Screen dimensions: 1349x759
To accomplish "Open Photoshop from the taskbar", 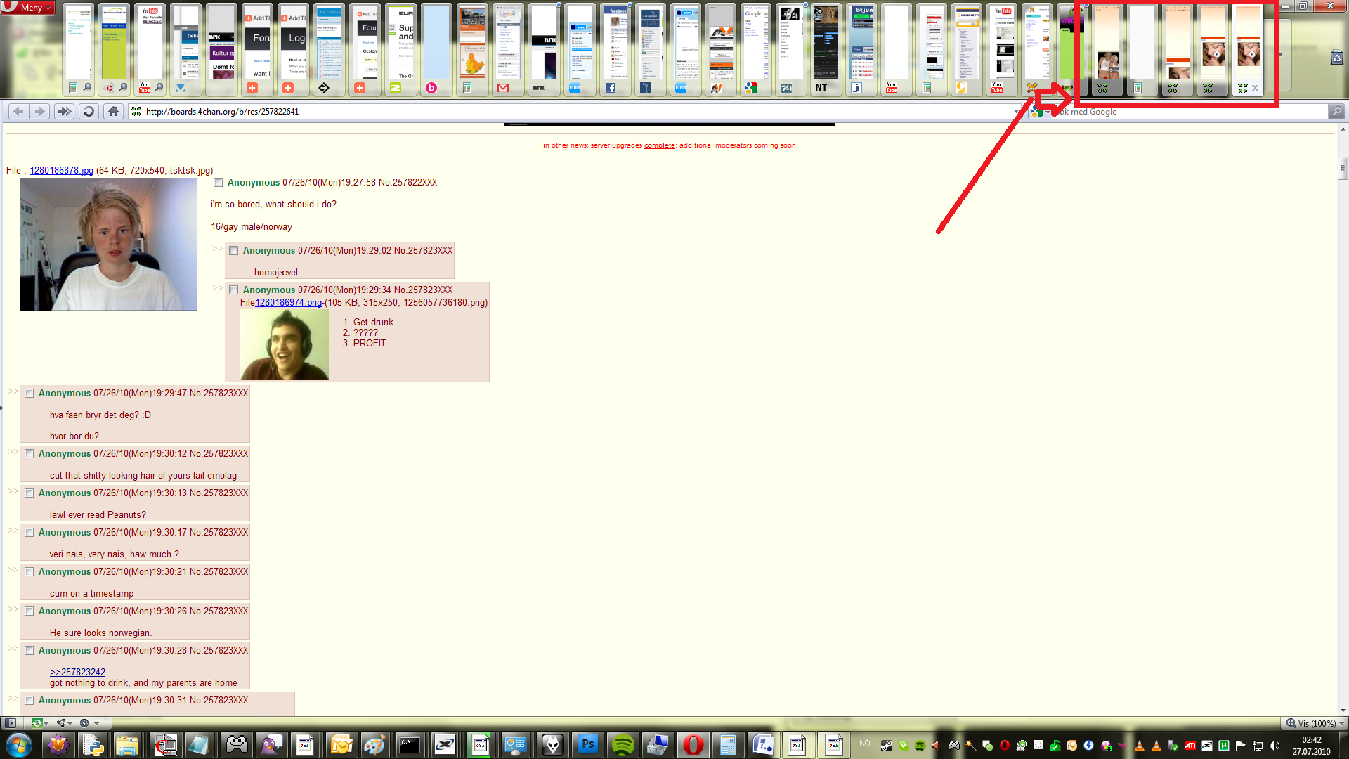I will 587,744.
